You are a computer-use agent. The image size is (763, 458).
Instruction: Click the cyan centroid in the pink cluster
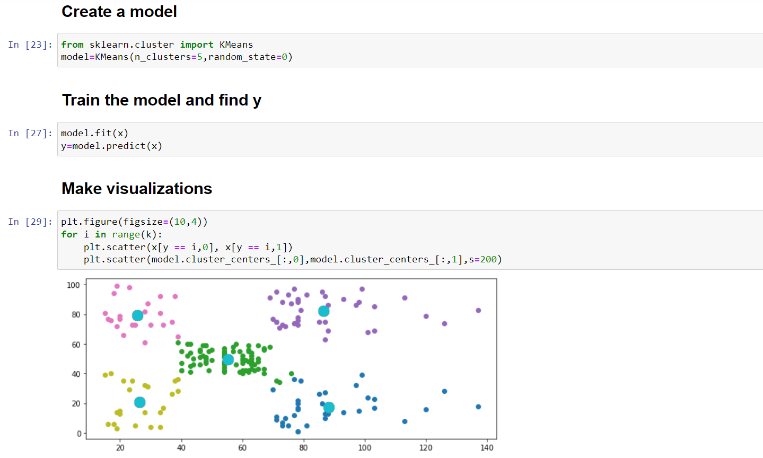pyautogui.click(x=137, y=315)
